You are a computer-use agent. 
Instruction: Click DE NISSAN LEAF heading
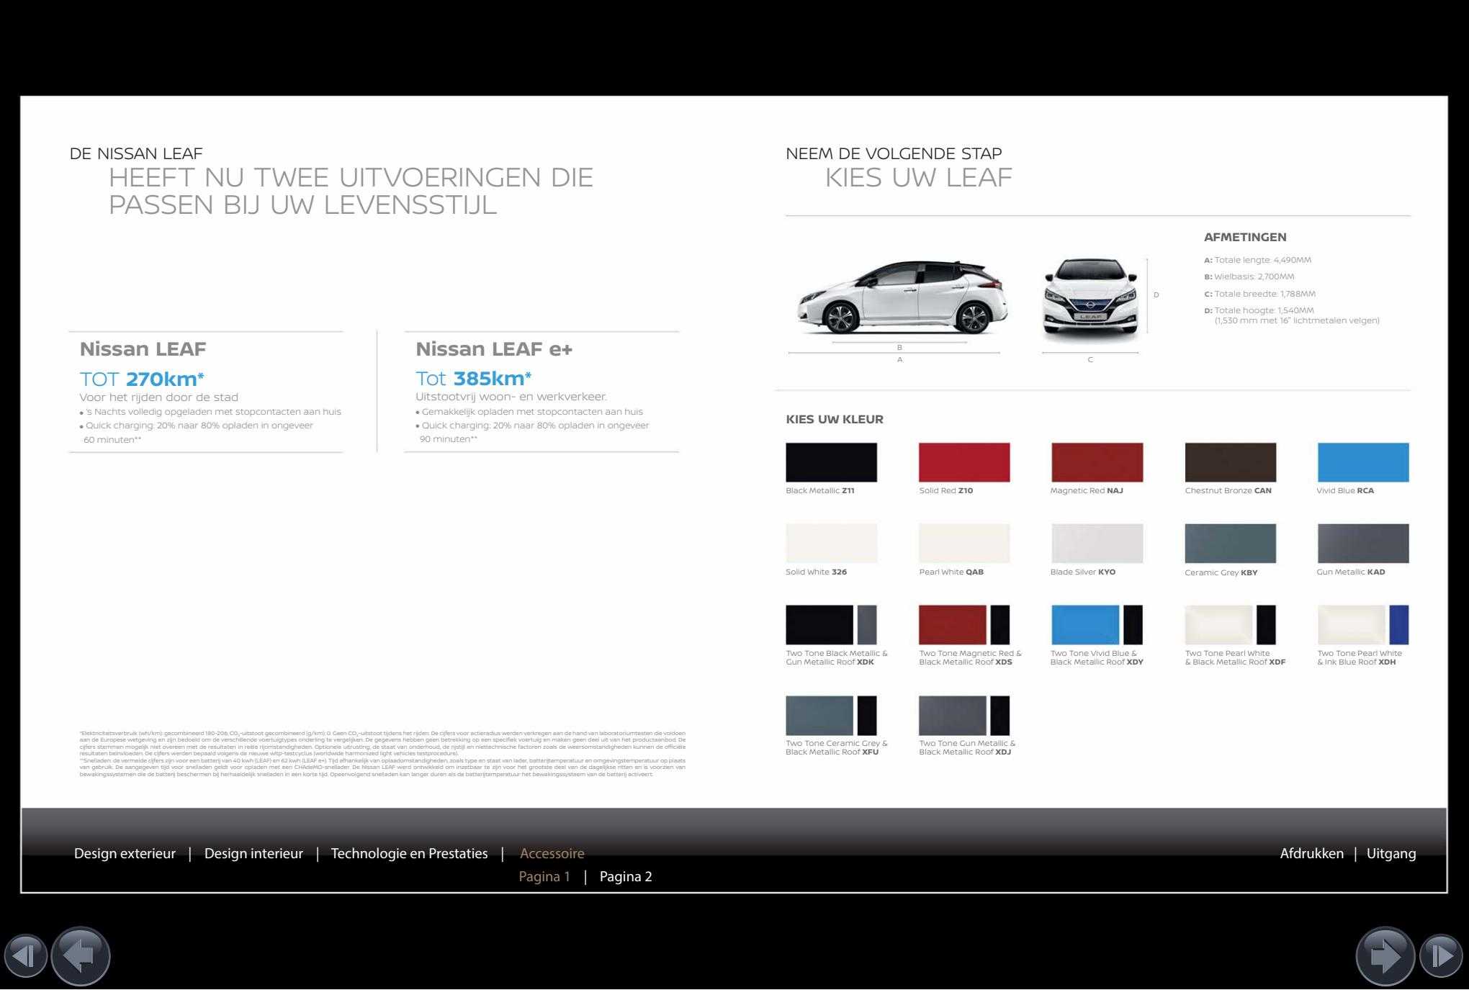tap(136, 153)
